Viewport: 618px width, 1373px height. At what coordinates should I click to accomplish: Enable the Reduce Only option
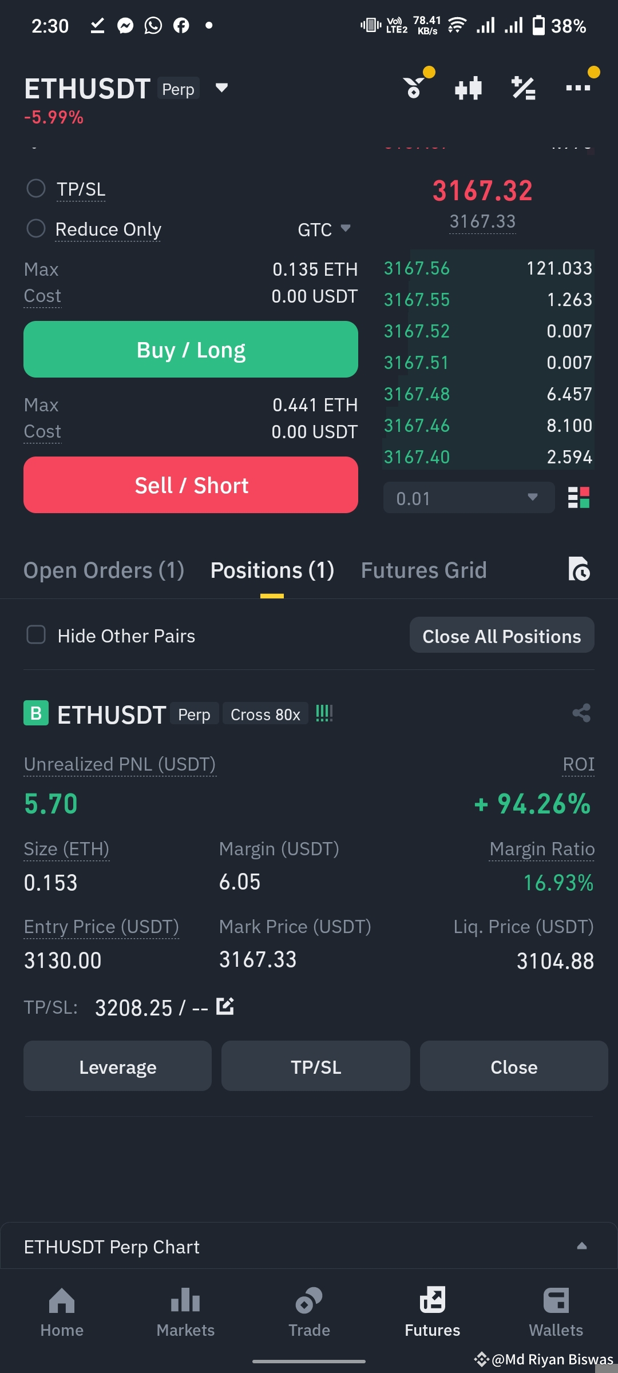[36, 229]
